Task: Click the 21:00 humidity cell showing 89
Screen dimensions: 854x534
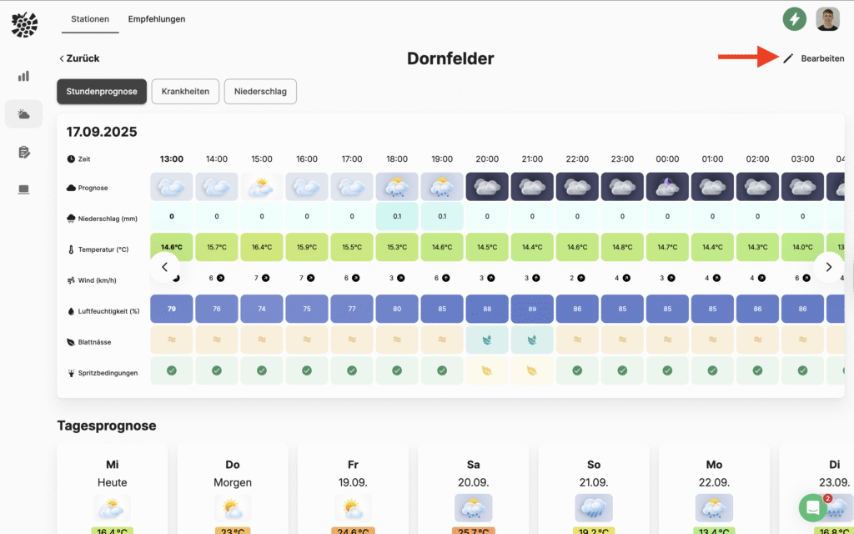Action: (532, 309)
